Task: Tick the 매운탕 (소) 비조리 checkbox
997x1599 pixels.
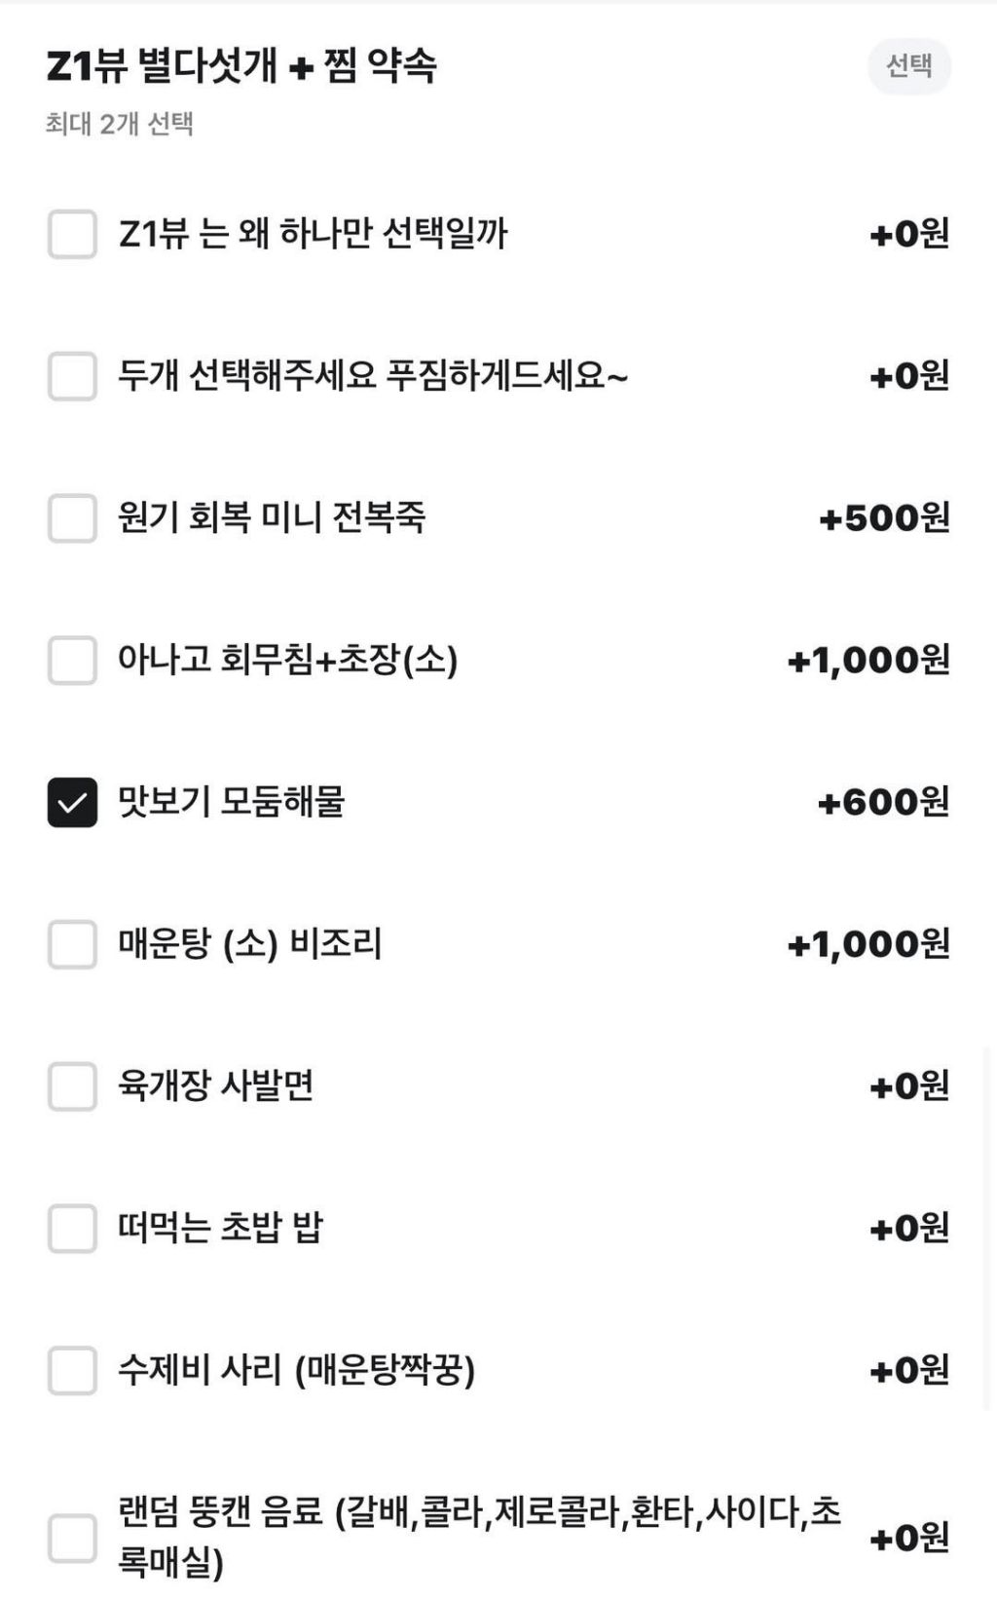Action: (72, 944)
